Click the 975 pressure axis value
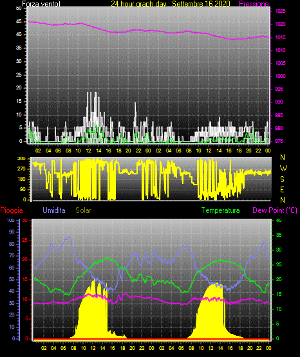This screenshot has width=300, height=357. [279, 141]
